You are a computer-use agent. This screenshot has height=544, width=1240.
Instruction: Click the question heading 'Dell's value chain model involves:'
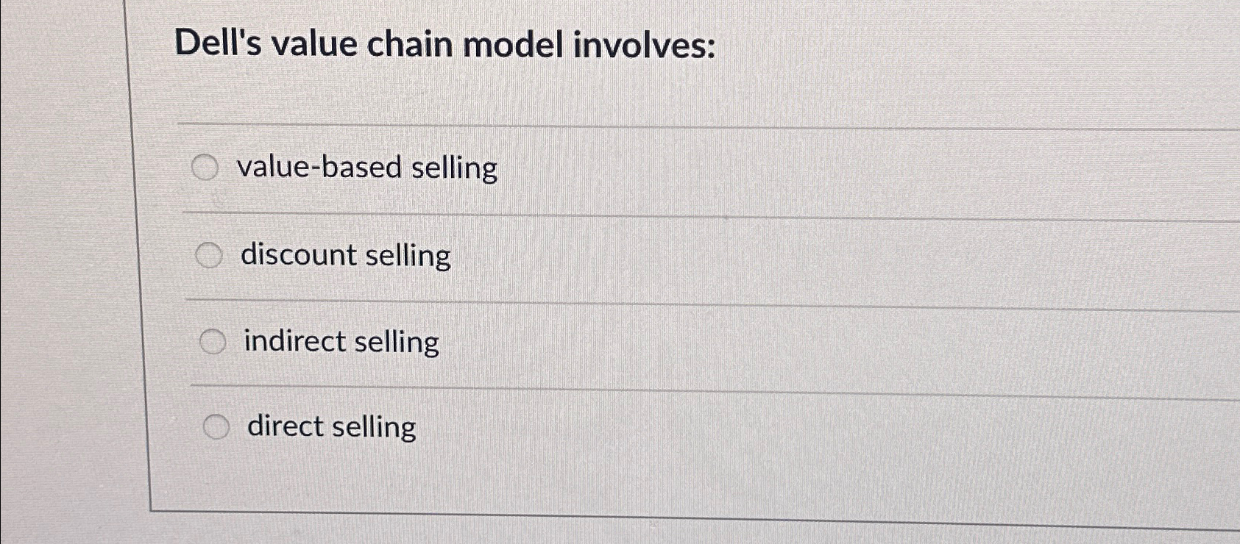point(444,46)
